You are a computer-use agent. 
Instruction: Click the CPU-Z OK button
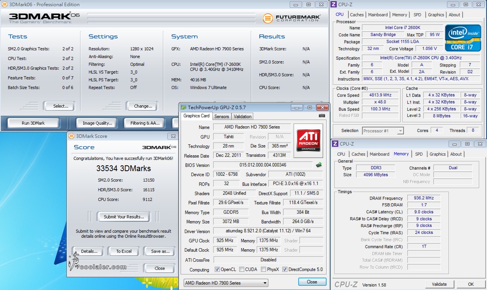471,284
